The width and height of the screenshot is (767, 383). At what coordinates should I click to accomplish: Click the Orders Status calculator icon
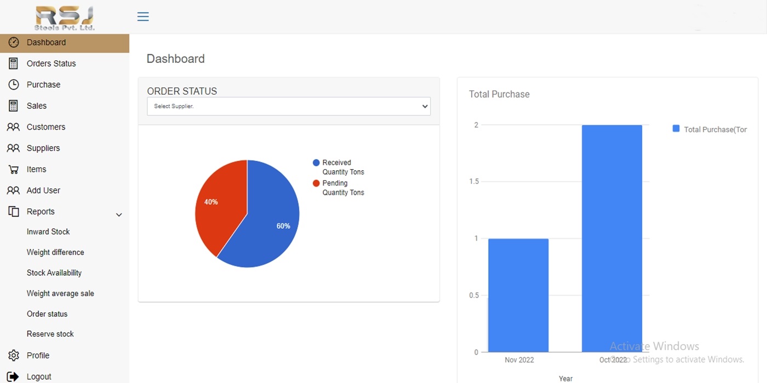[14, 63]
